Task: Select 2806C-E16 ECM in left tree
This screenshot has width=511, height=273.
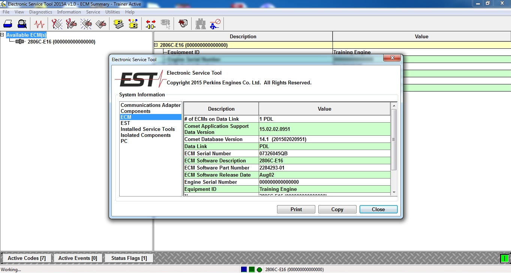Action: 61,42
